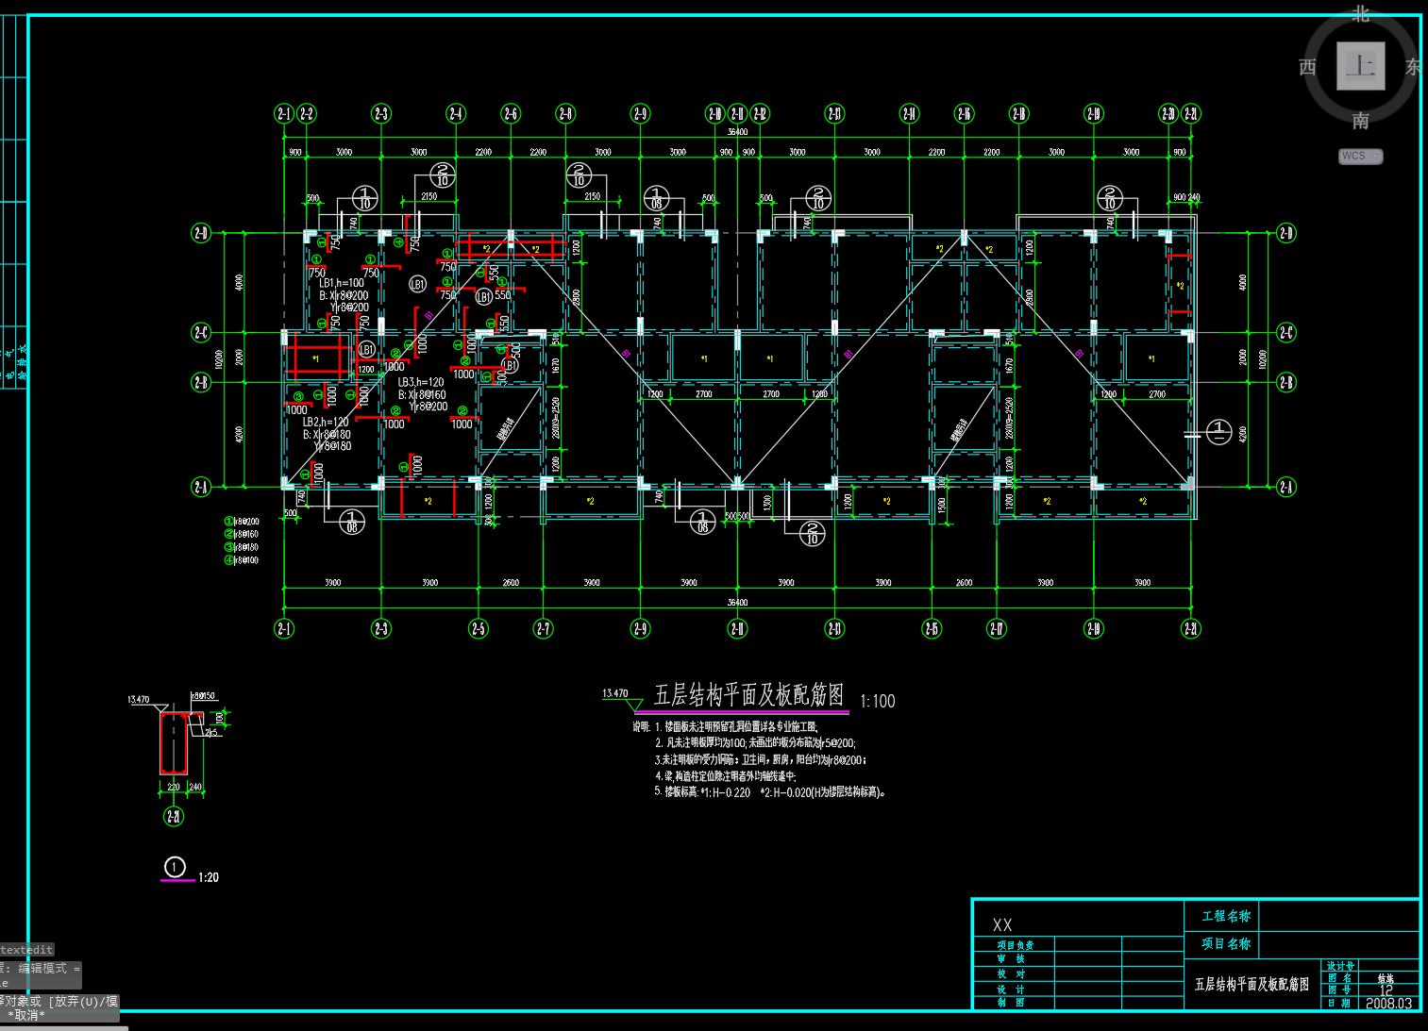The height and width of the screenshot is (1031, 1428).
Task: Select title block drawing name 五层结构平面及板配筋图
Action: point(1252,984)
